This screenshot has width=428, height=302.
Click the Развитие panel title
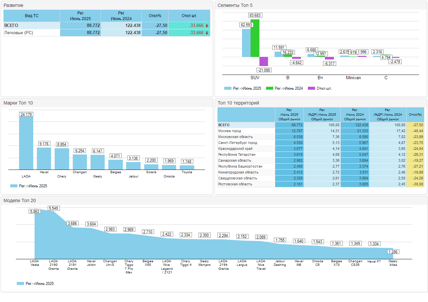(x=13, y=5)
